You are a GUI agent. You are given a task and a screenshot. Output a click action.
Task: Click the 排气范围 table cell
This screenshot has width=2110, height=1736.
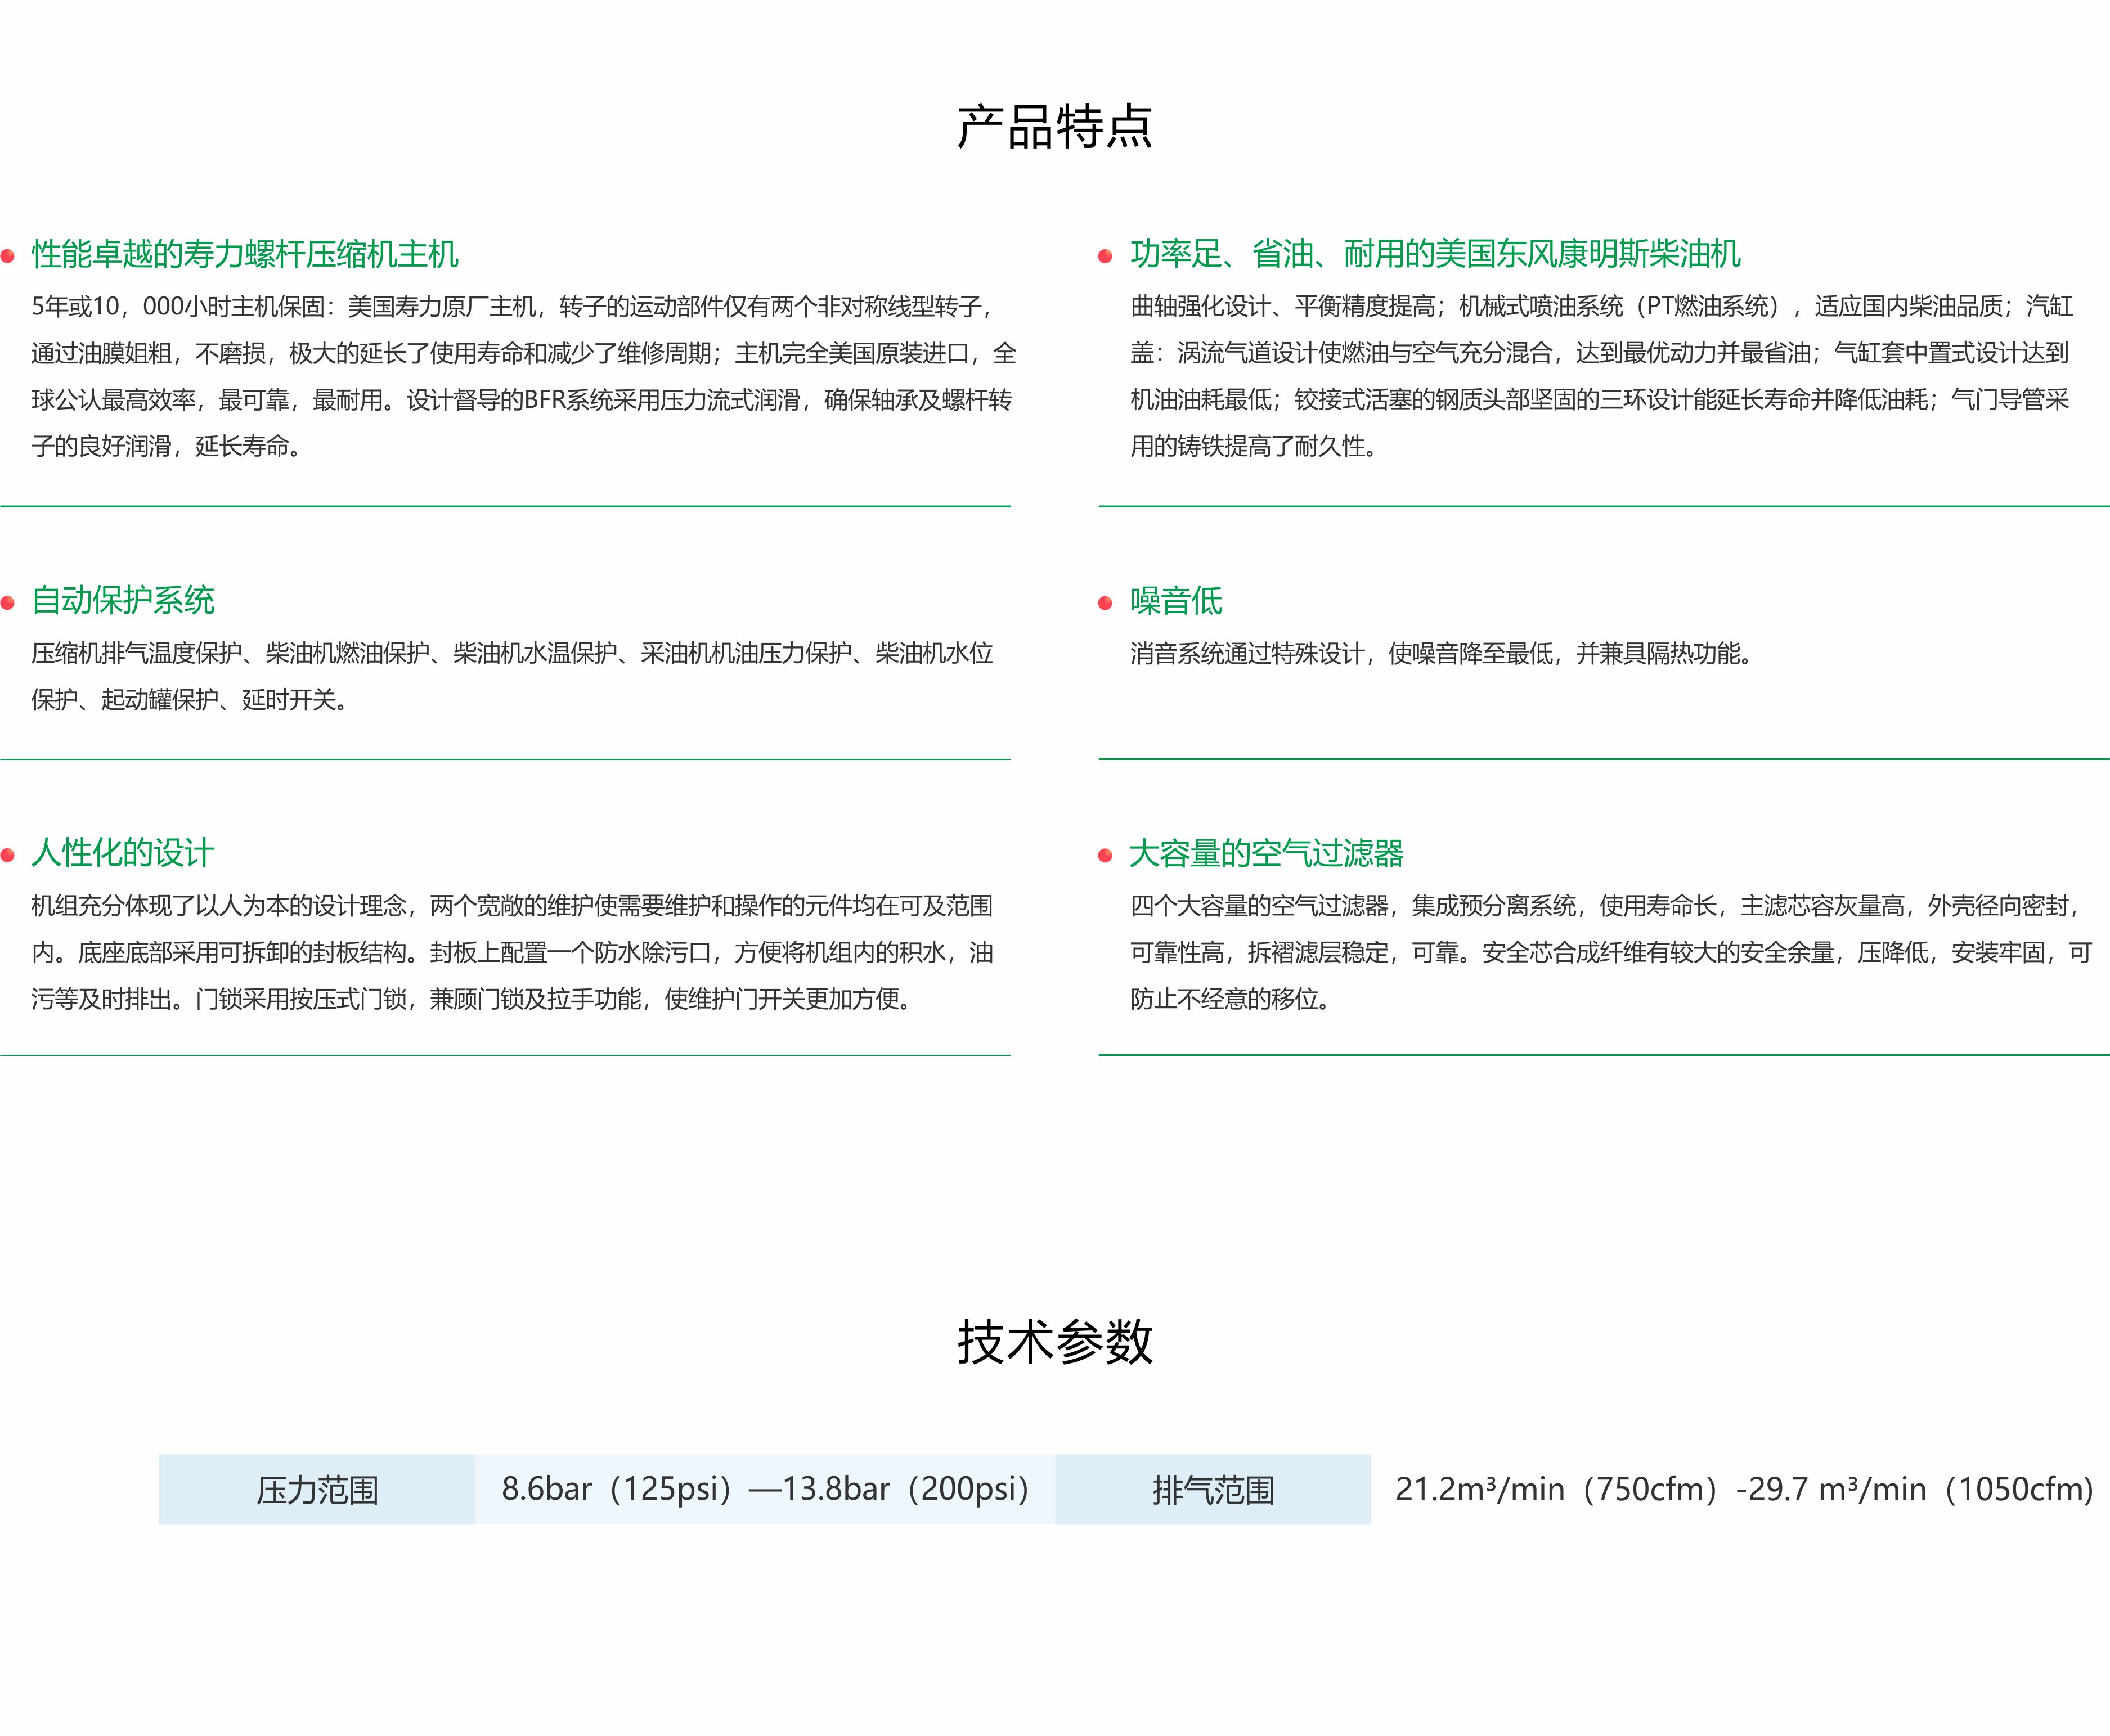[x=1213, y=1490]
